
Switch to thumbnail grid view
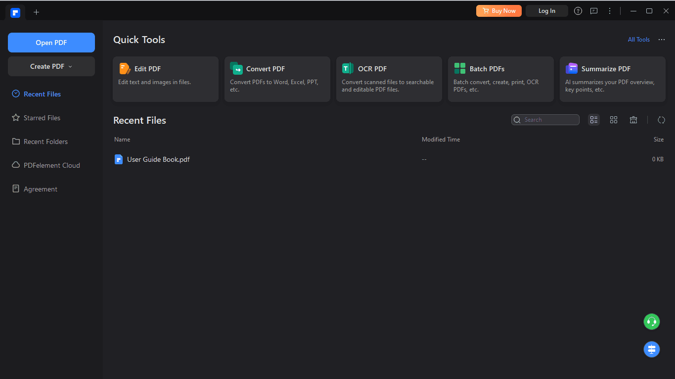tap(614, 120)
